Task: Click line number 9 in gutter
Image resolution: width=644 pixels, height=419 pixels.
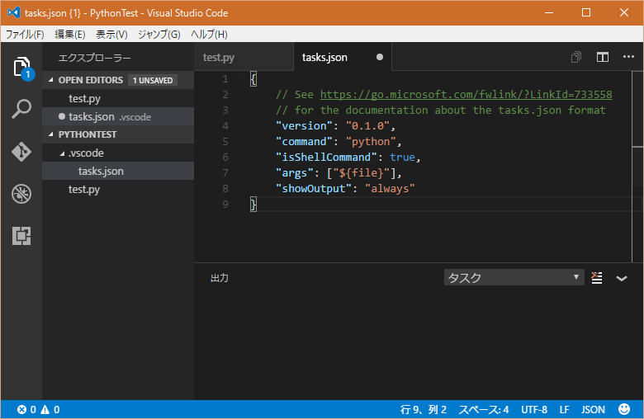Action: coord(225,204)
